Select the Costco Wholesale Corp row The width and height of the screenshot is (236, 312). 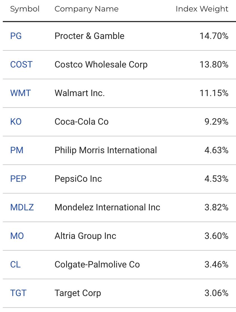coord(119,65)
